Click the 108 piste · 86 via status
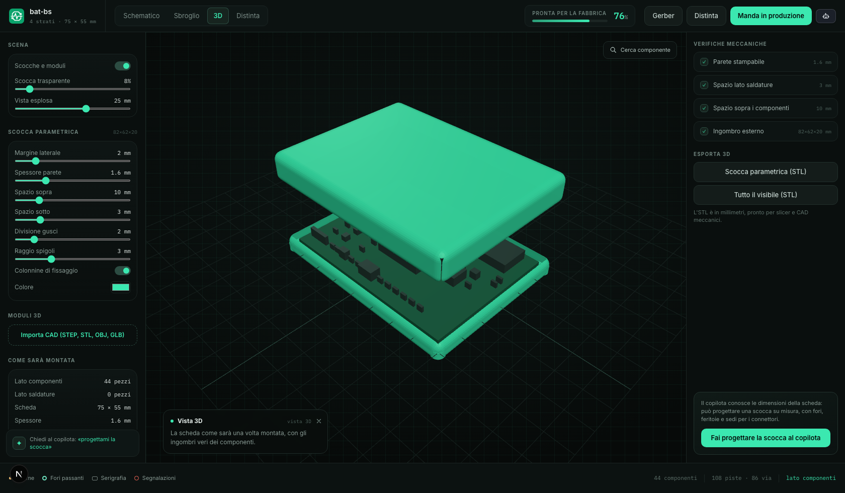Viewport: 845px width, 493px height. coord(741,478)
